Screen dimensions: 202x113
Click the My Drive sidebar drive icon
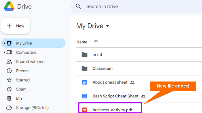click(9, 43)
